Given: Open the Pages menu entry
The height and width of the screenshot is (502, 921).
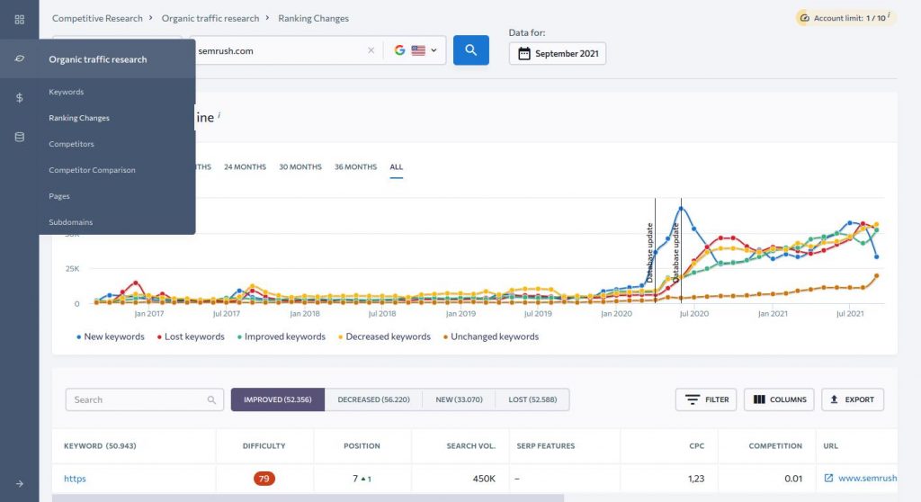Looking at the screenshot, I should point(59,196).
